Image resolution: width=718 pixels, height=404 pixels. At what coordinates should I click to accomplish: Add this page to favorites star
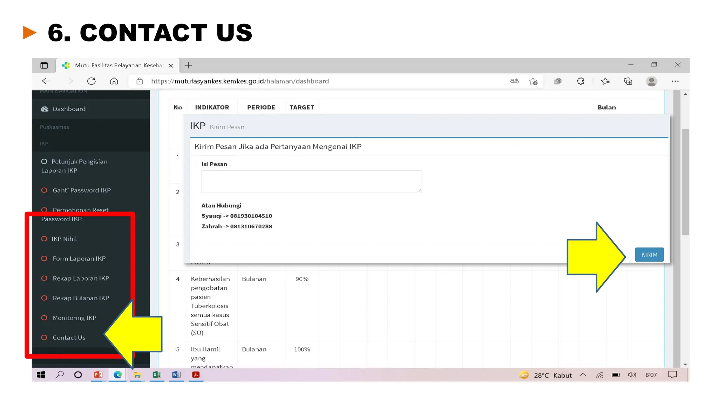point(533,81)
